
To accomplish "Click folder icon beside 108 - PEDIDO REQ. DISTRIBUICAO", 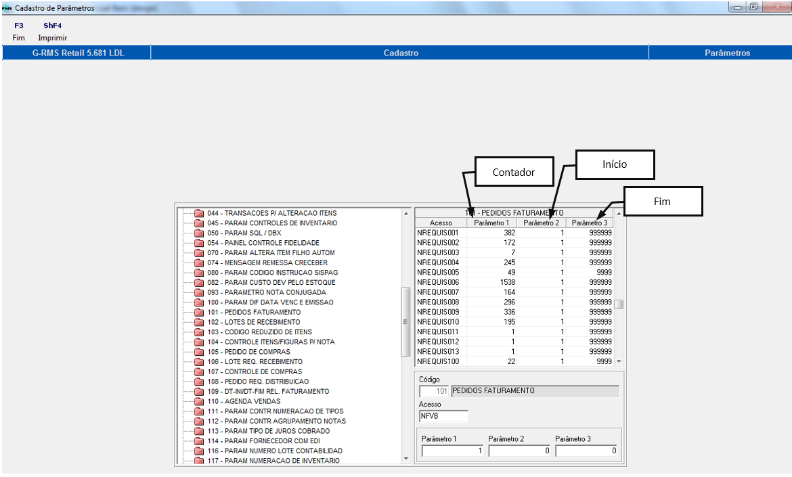I will pos(199,382).
